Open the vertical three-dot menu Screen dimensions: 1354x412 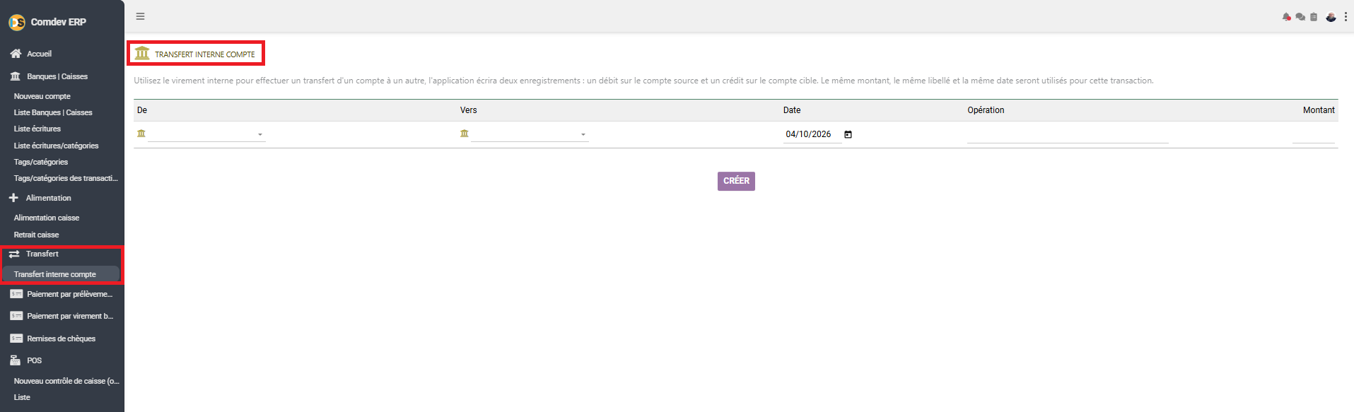tap(1346, 17)
